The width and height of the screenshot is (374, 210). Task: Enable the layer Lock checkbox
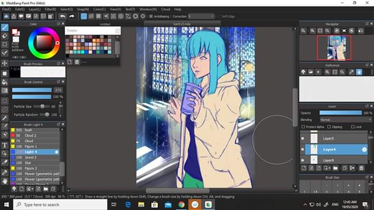point(353,127)
